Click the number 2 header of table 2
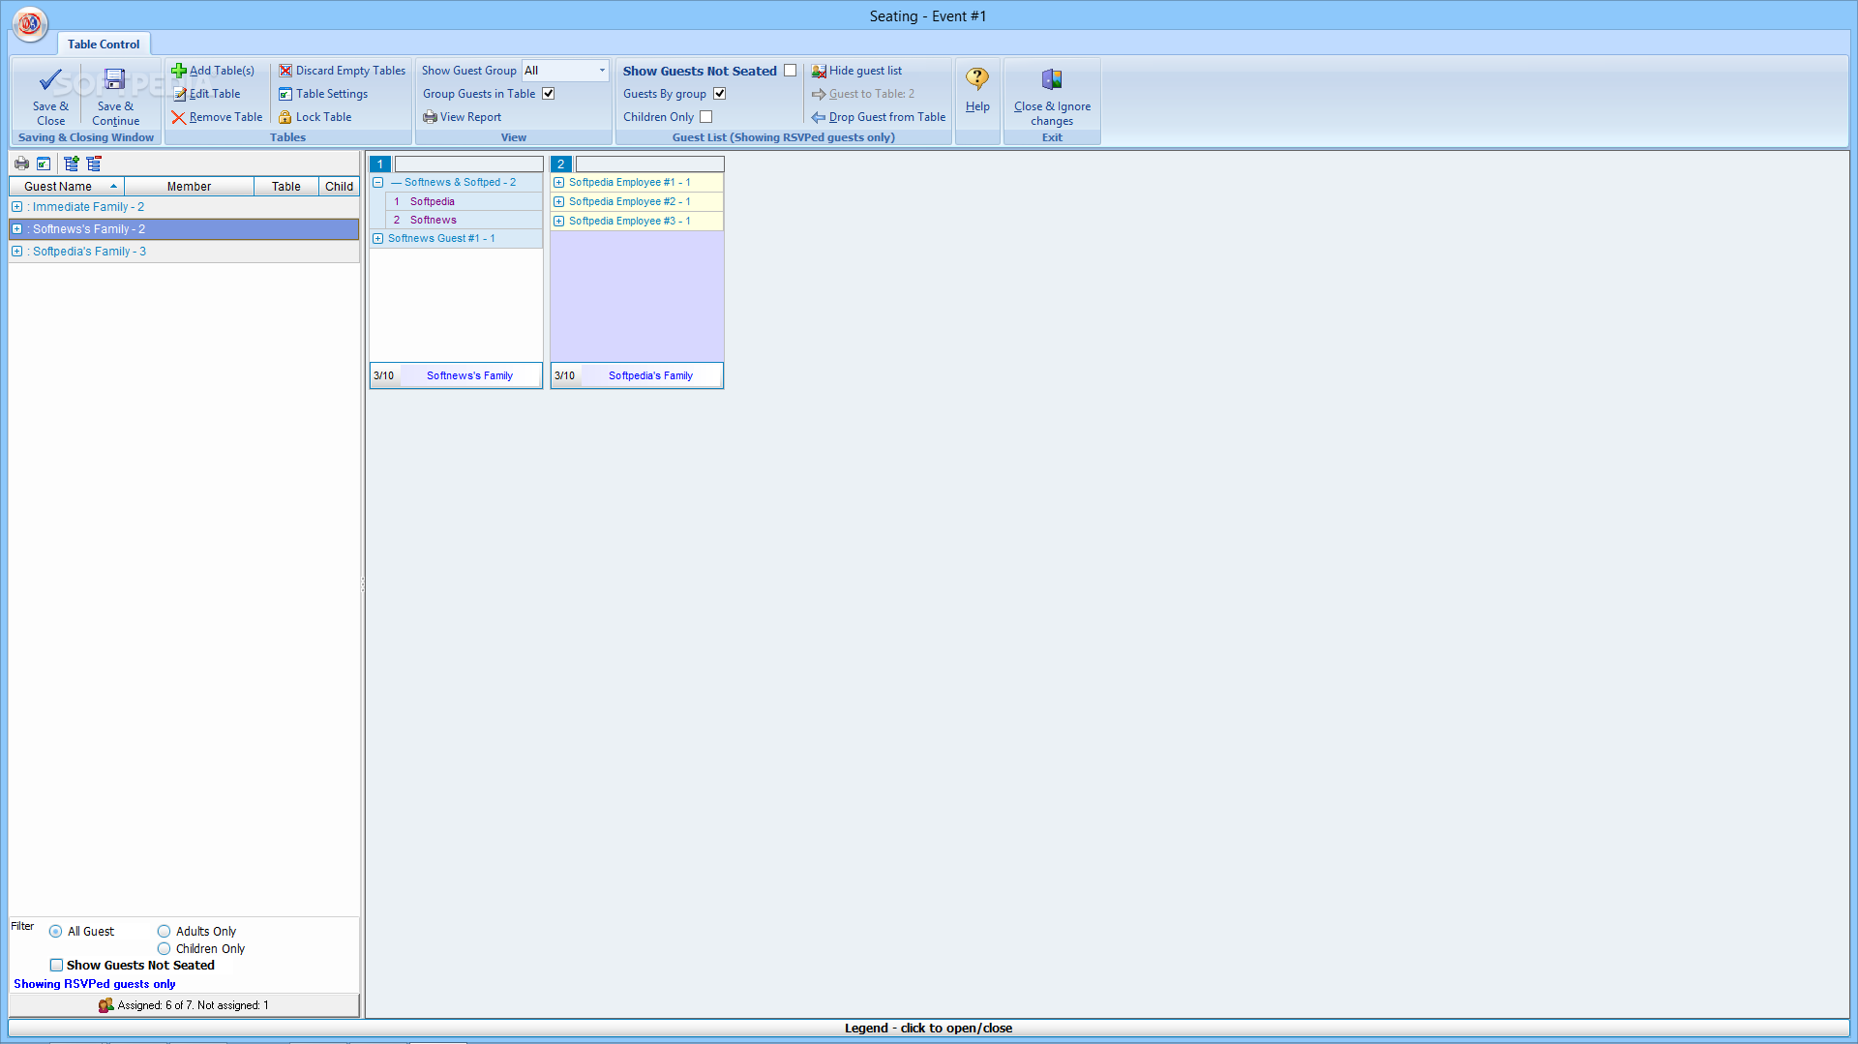 [561, 164]
